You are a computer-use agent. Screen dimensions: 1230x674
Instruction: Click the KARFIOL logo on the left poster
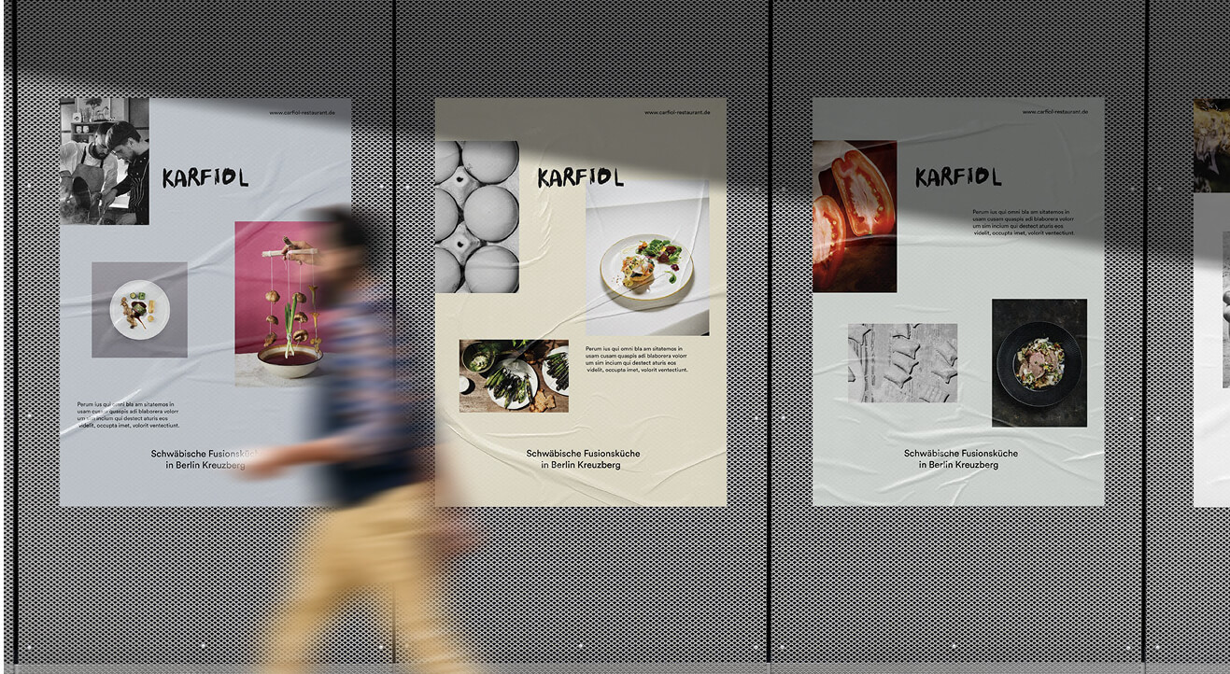point(205,177)
